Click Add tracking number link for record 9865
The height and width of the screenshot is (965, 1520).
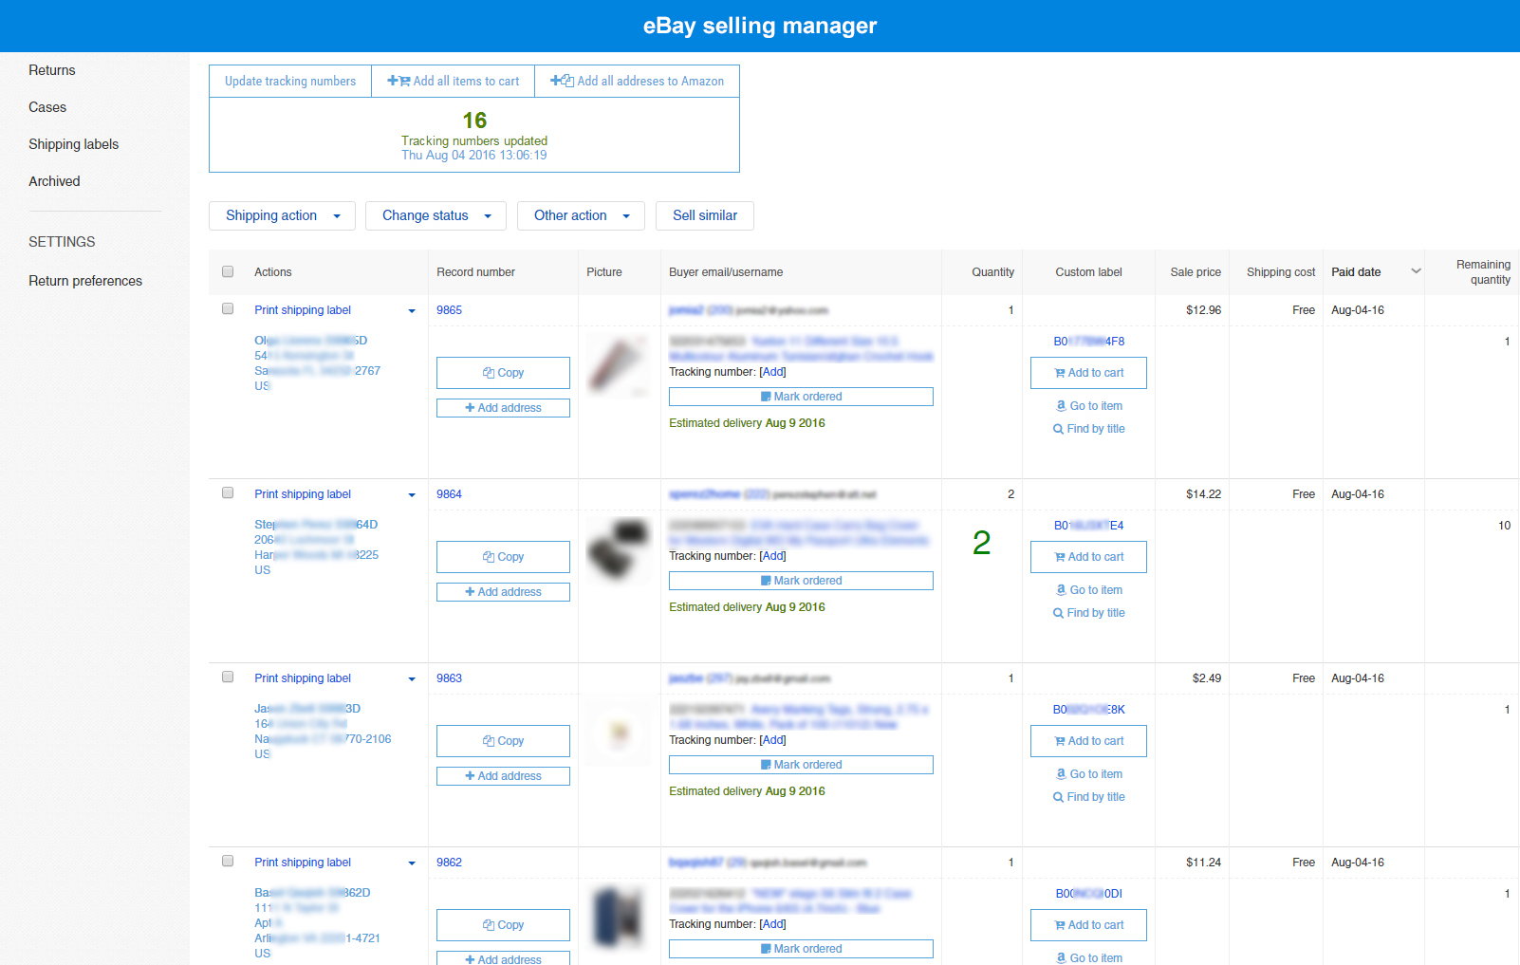(773, 372)
